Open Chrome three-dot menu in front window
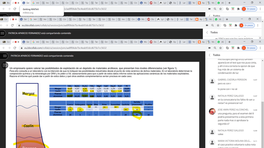Image resolution: width=264 pixels, height=148 pixels. (x=260, y=48)
